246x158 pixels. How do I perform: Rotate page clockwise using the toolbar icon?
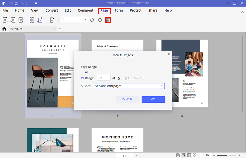coord(100,20)
